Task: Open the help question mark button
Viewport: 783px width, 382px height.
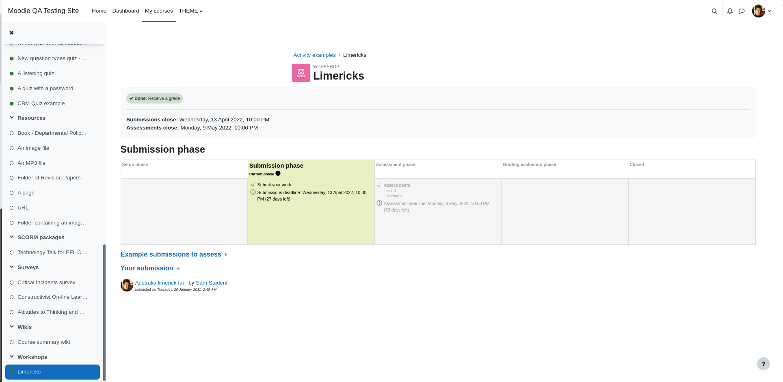Action: [763, 364]
